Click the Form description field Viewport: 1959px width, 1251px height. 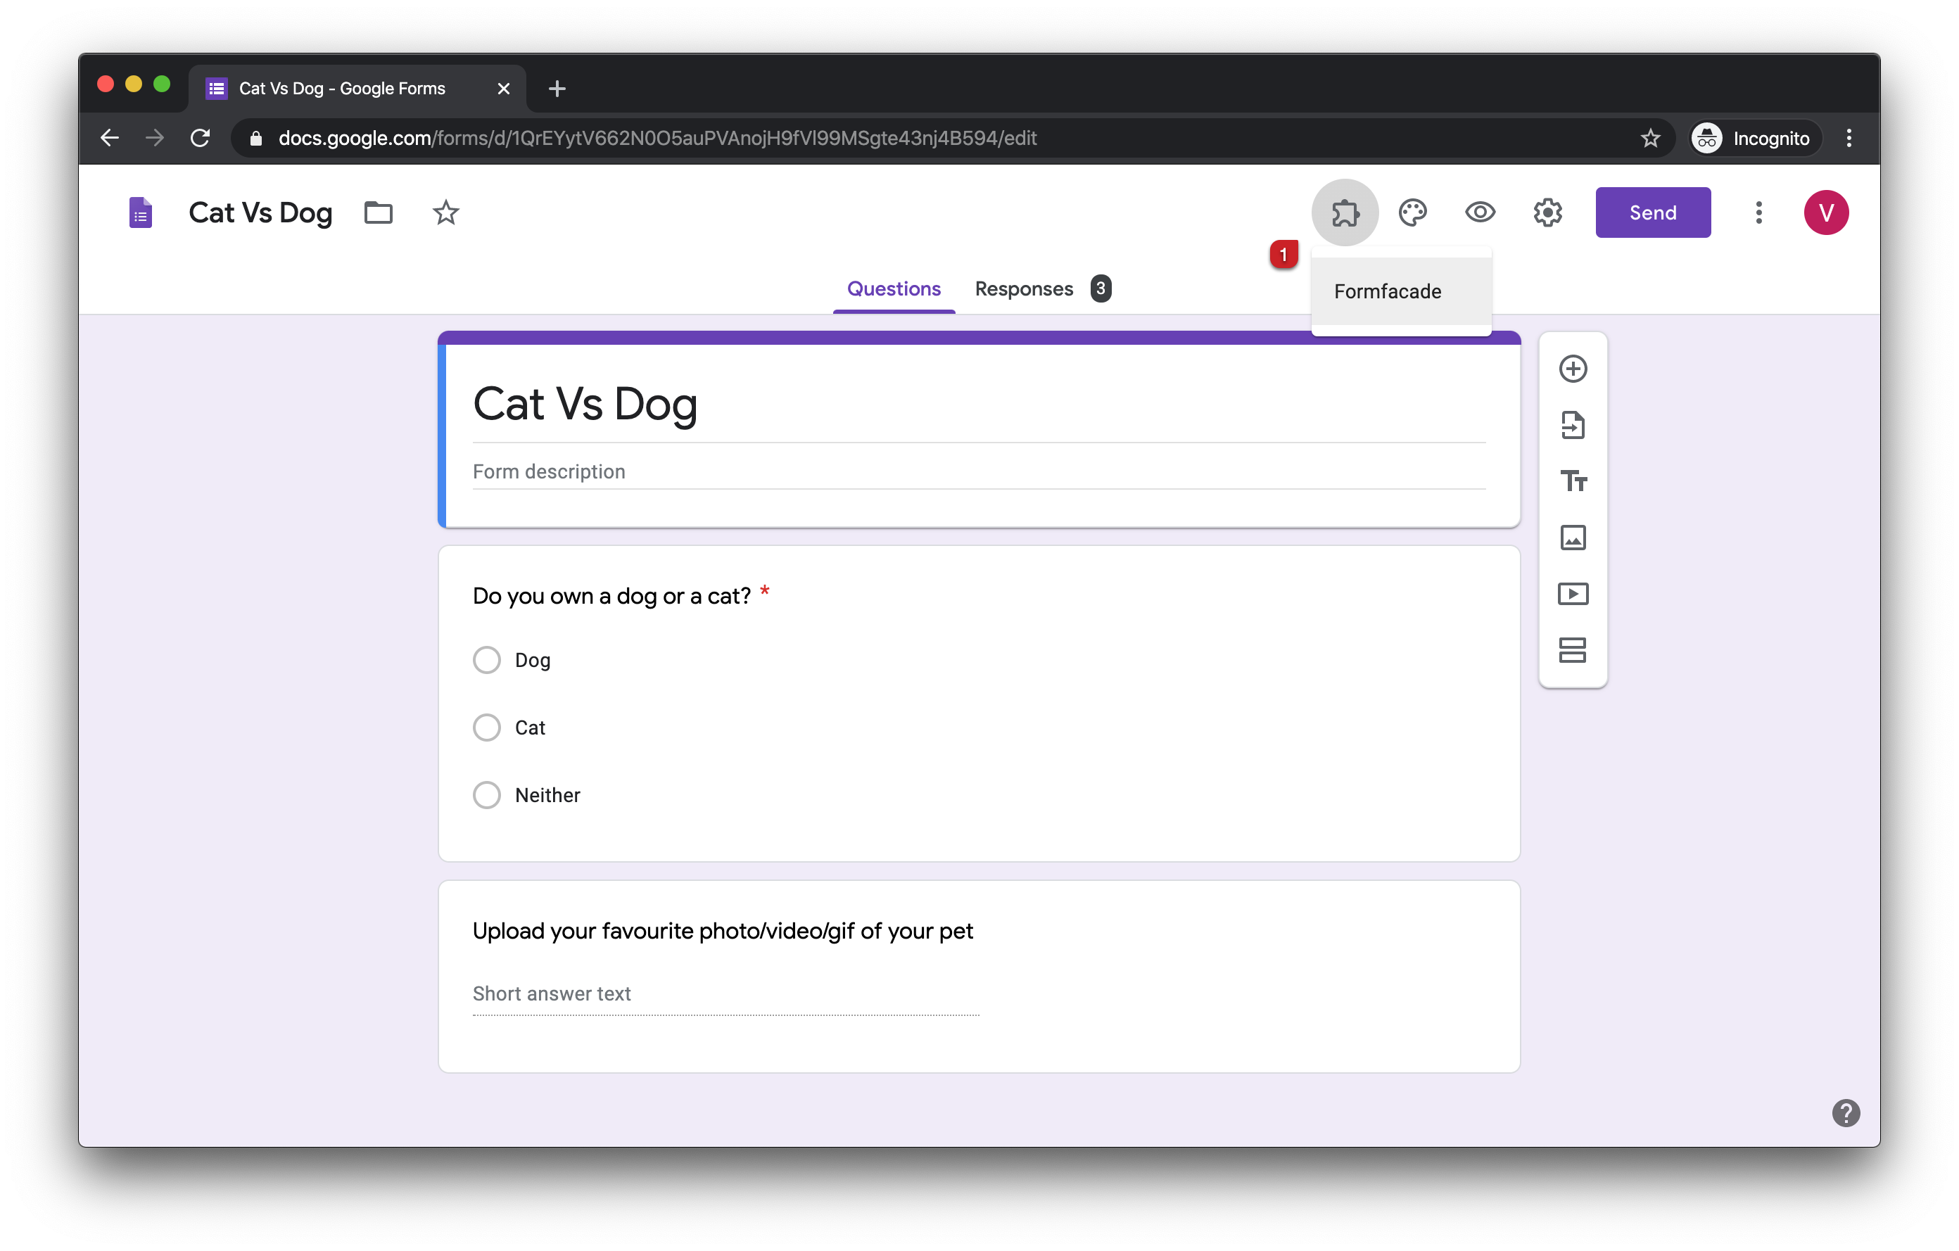[978, 472]
